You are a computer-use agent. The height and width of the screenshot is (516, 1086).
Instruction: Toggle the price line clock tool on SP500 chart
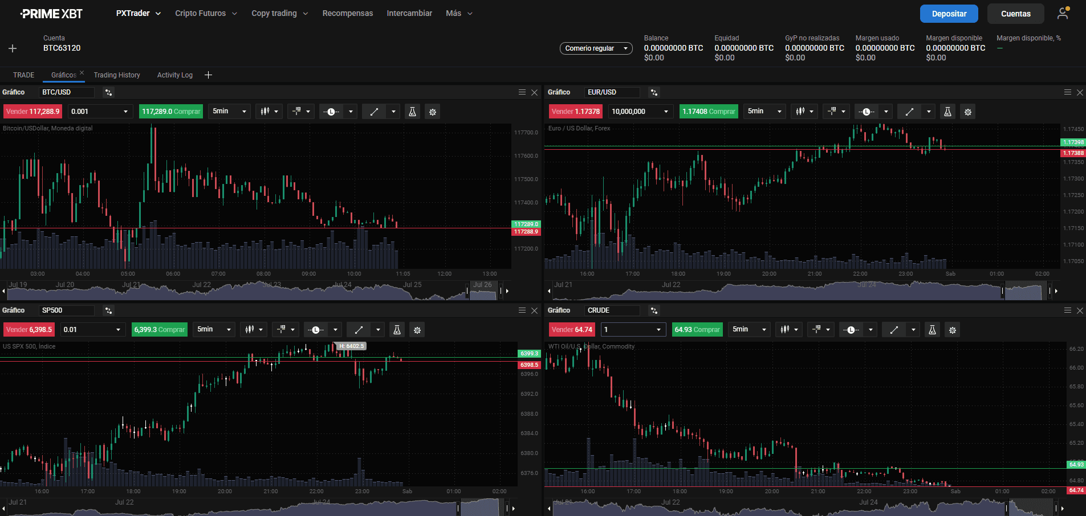[316, 330]
